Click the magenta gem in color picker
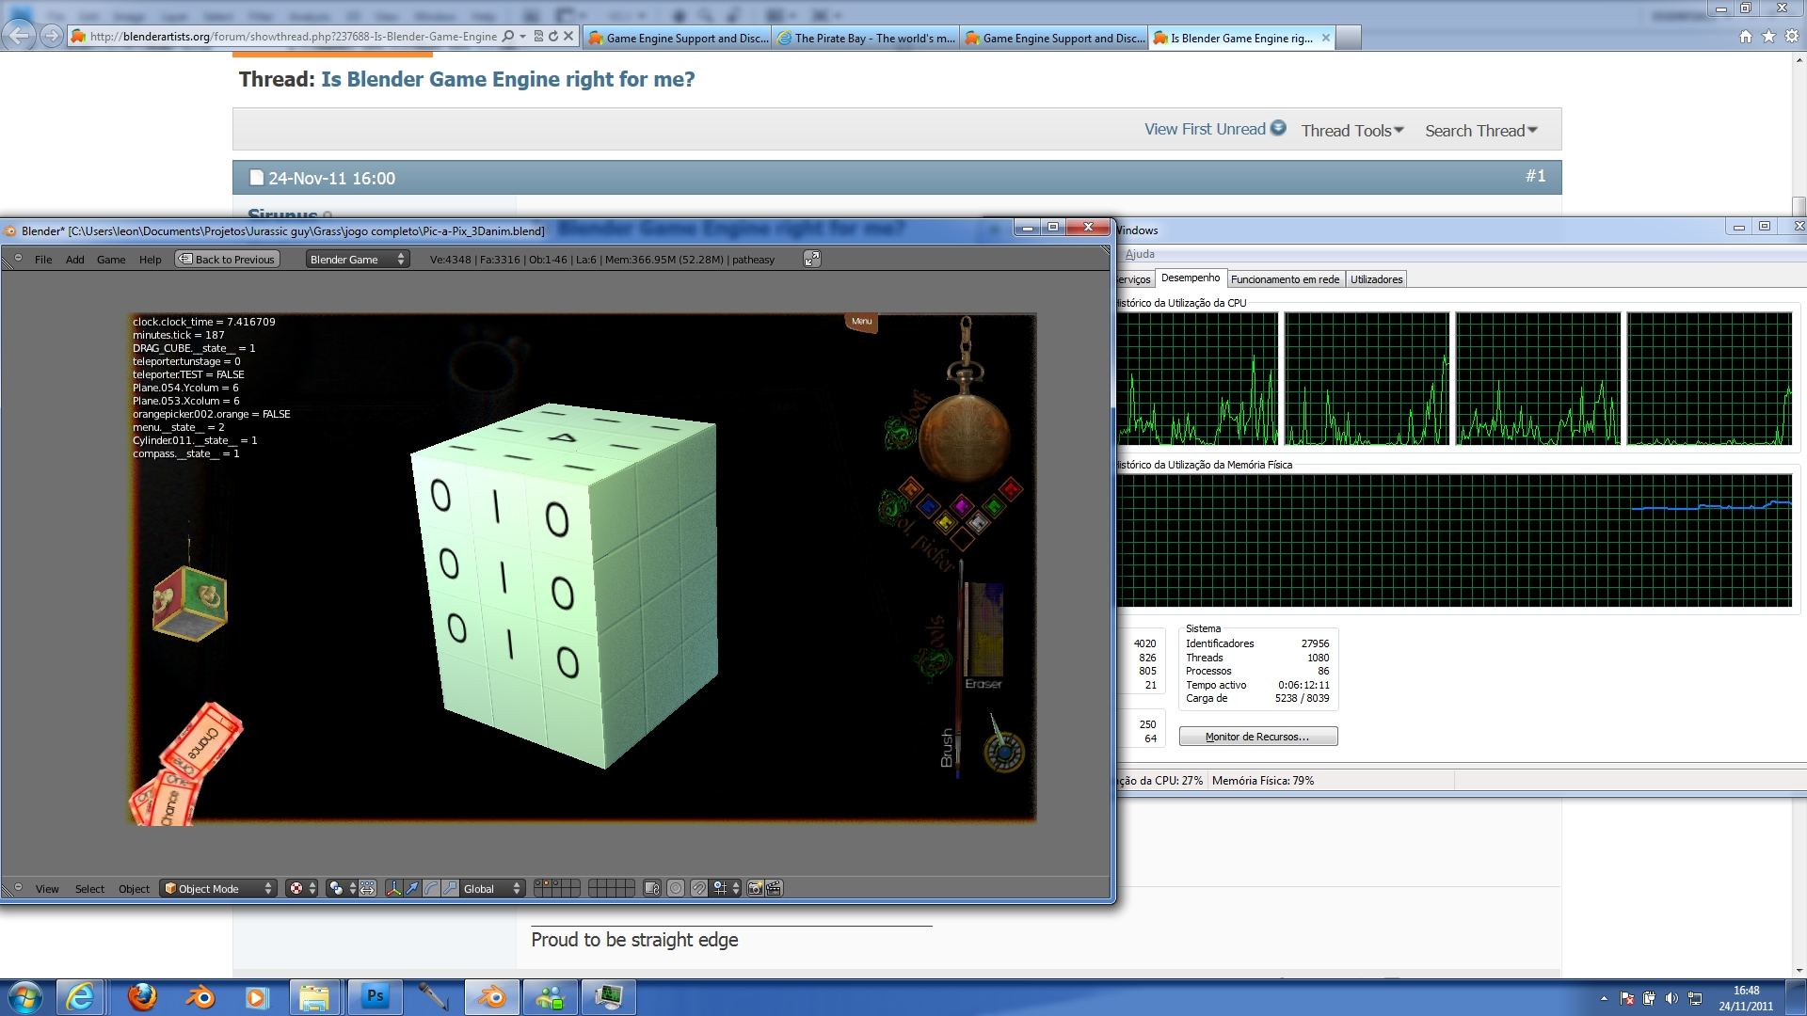Viewport: 1807px width, 1016px height. click(x=961, y=505)
